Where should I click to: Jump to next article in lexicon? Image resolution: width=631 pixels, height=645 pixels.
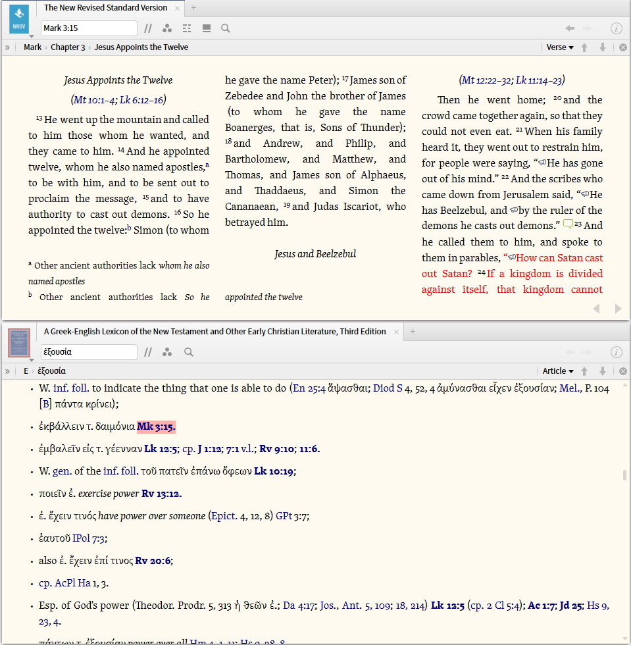tap(603, 371)
